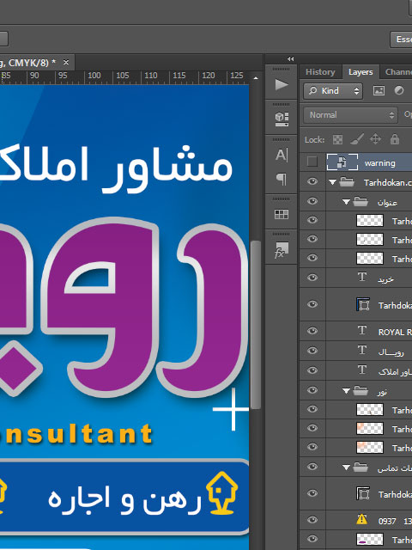Image resolution: width=412 pixels, height=550 pixels.
Task: Collapse panels with the double-arrow icon
Action: (290, 59)
